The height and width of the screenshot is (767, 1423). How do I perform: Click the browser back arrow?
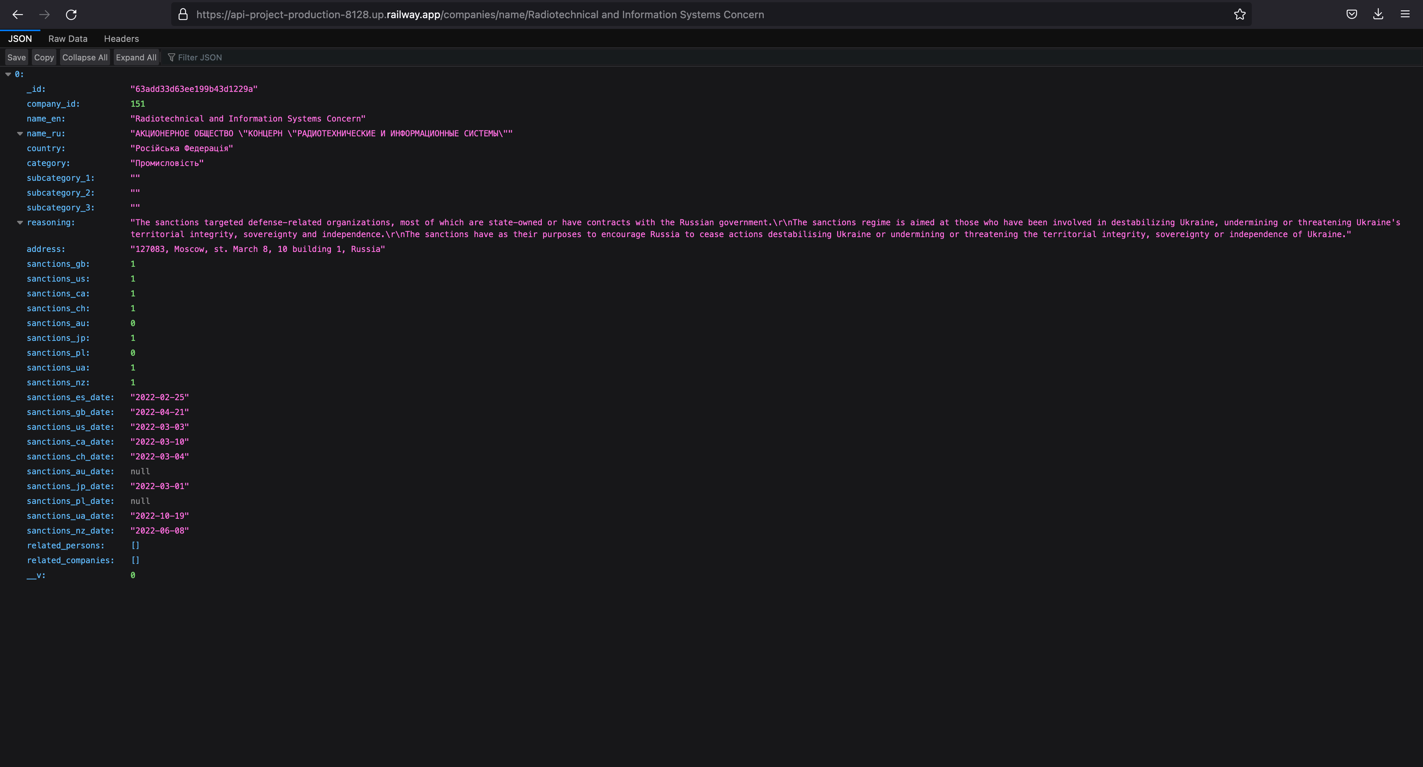[18, 15]
